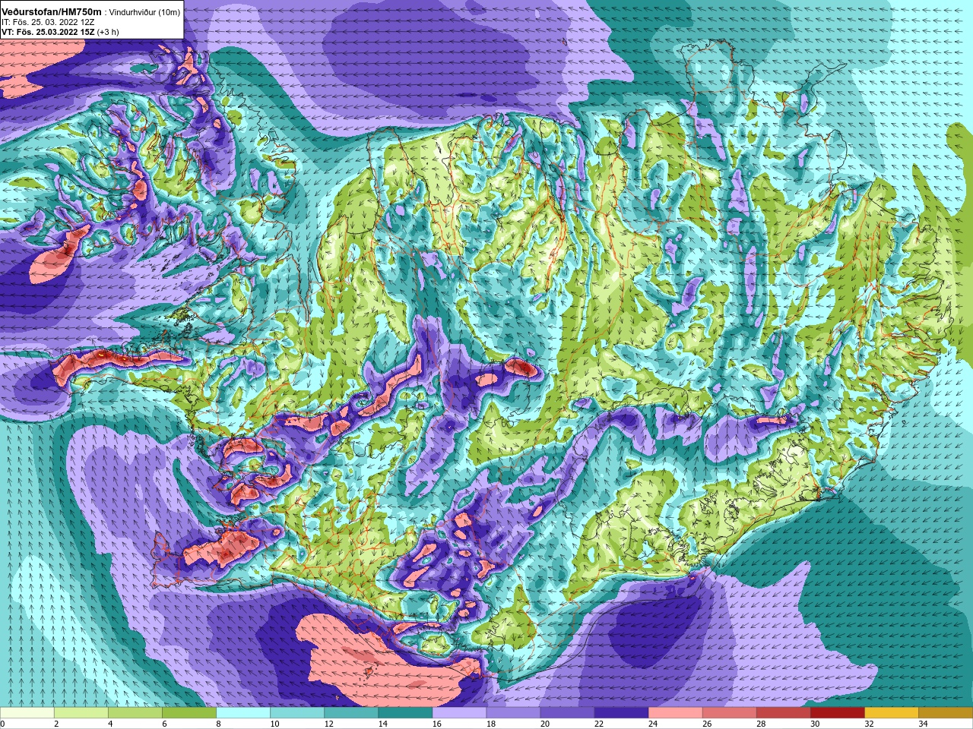Choose the darker green 6–8 legend swatch

point(189,714)
